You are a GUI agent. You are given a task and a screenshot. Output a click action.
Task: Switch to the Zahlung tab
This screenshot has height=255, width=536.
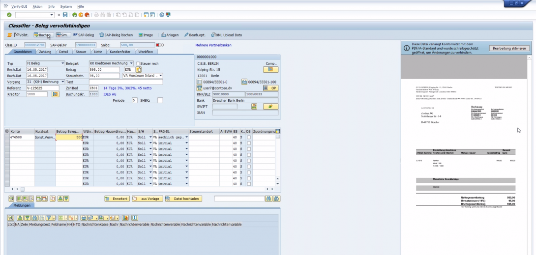[45, 52]
